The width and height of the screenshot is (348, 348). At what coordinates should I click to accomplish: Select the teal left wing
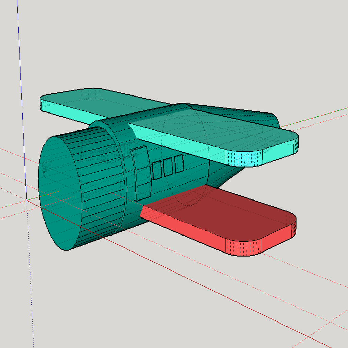point(102,102)
